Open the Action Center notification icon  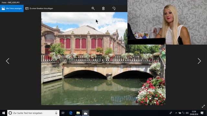click(x=202, y=113)
